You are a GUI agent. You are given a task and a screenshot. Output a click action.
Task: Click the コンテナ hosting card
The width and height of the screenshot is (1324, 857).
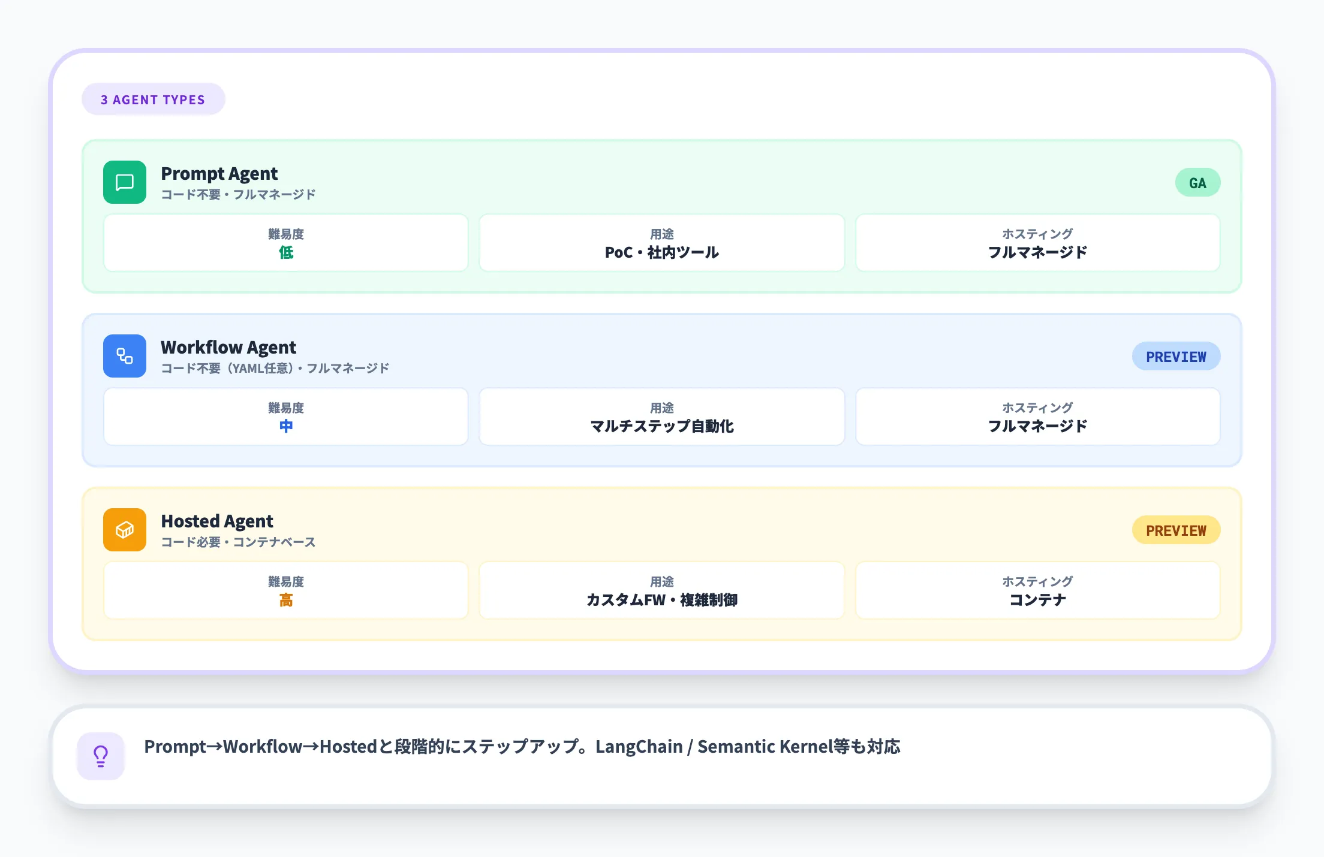pyautogui.click(x=1037, y=591)
